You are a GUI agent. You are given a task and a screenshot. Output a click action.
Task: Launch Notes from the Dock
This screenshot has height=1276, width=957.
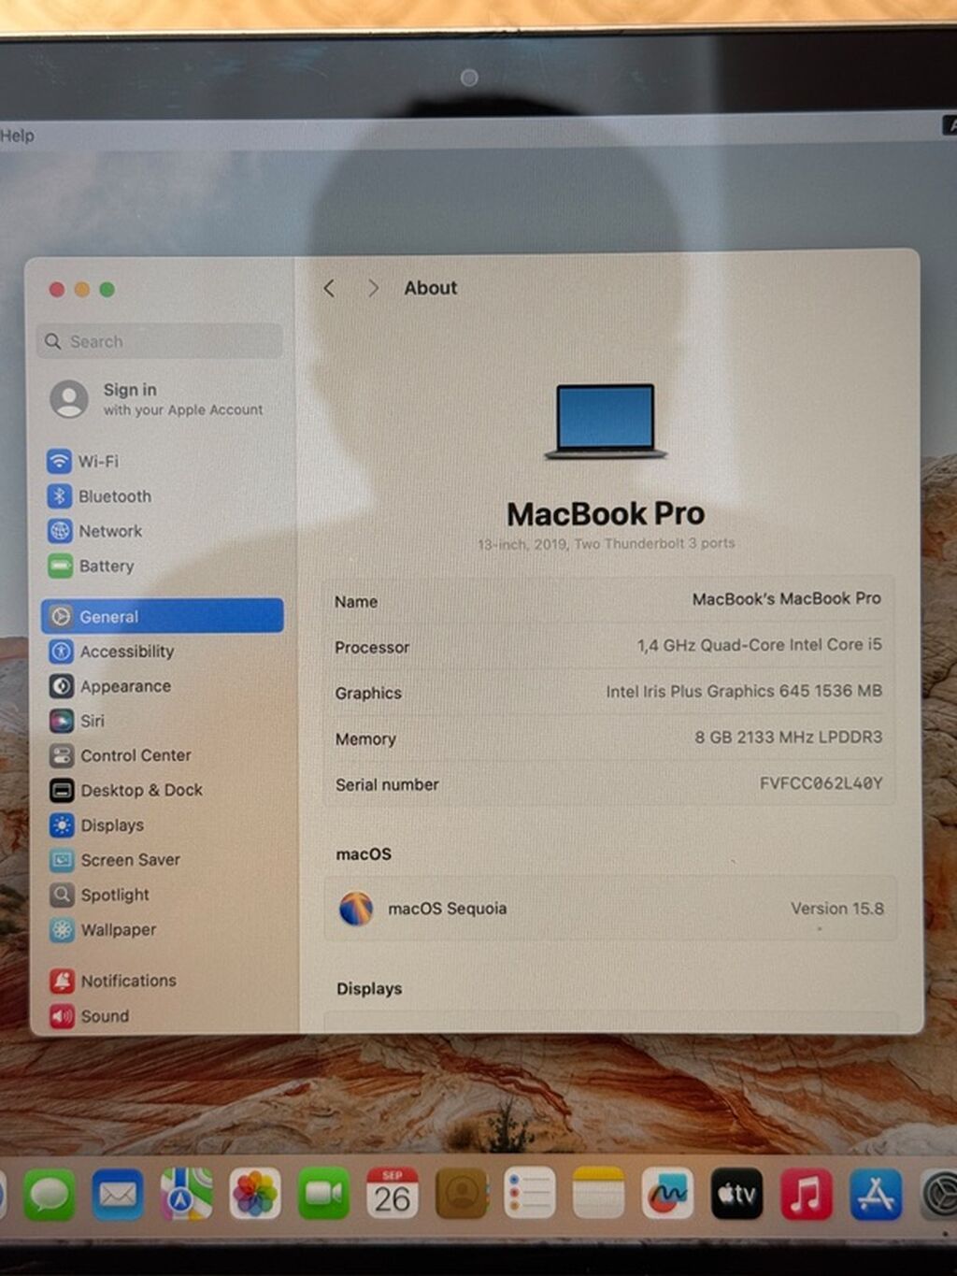point(599,1193)
